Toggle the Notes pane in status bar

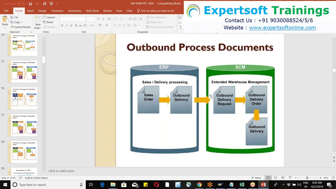coord(256,178)
